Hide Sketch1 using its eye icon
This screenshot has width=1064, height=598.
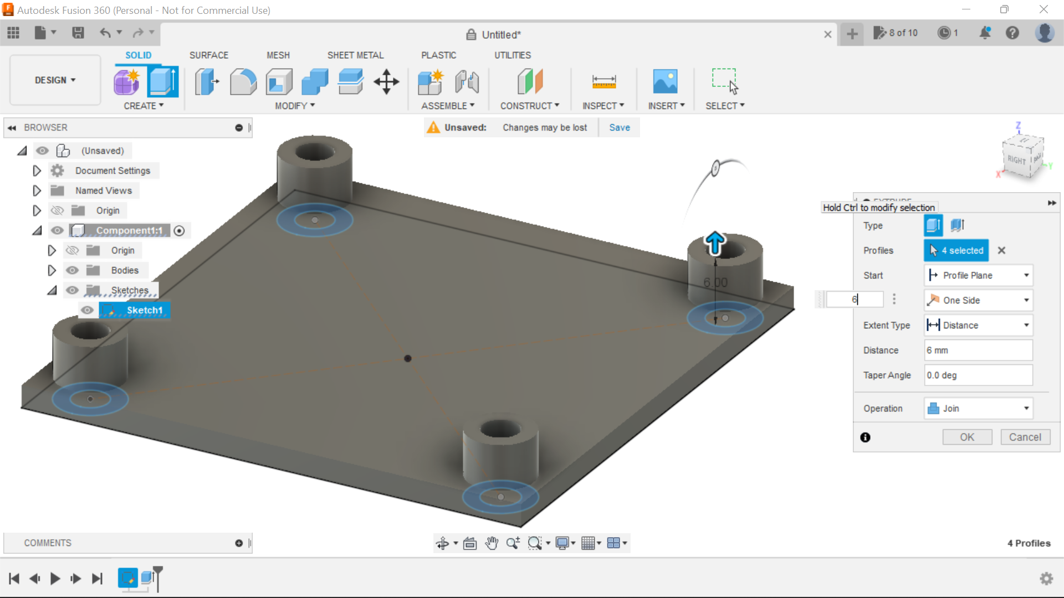tap(87, 310)
